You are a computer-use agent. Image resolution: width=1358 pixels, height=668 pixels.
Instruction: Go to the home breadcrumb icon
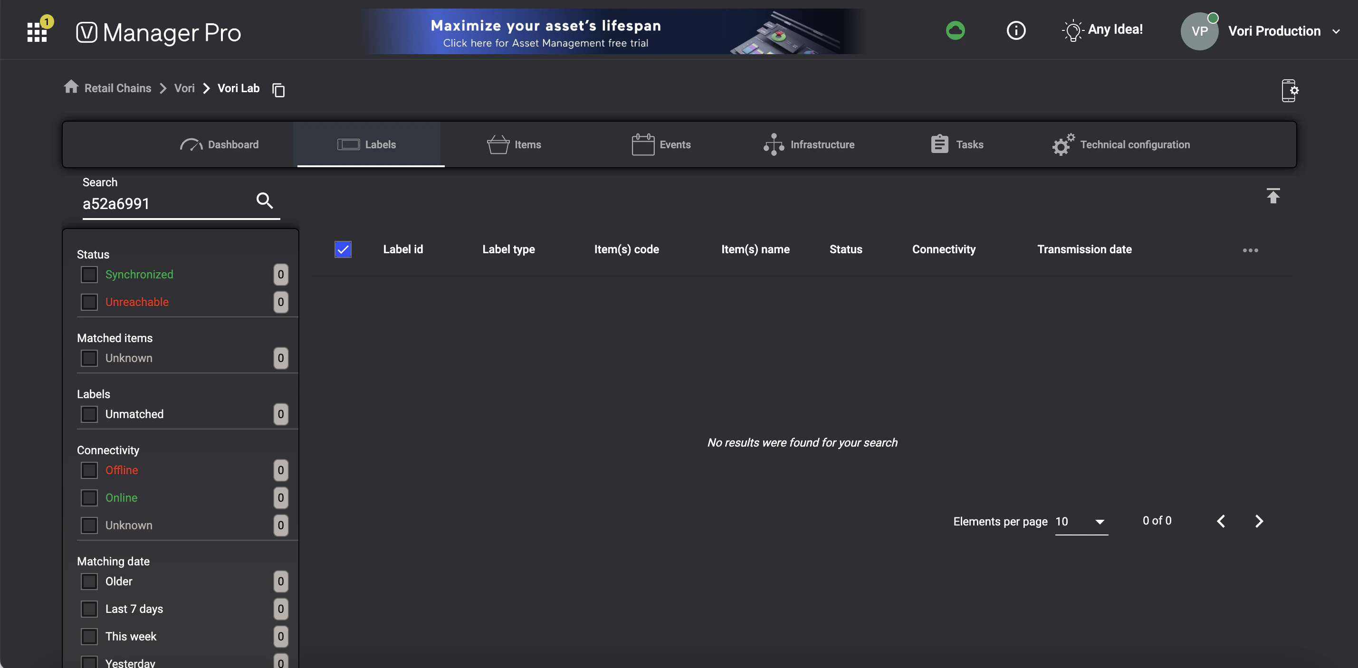click(x=71, y=87)
